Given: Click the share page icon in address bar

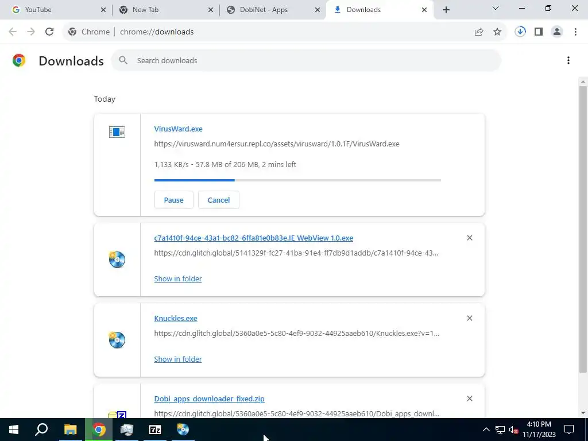Looking at the screenshot, I should [x=479, y=32].
